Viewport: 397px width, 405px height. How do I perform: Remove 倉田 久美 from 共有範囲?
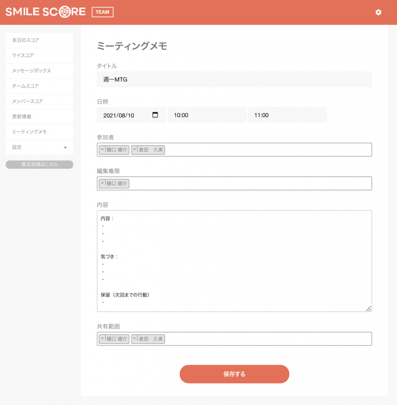click(x=135, y=339)
